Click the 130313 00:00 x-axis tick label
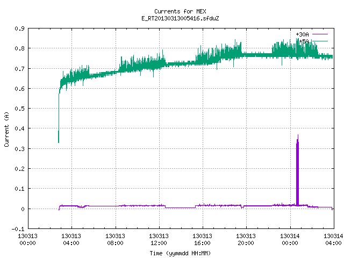Viewport: 344px width, 258px height. [27, 240]
